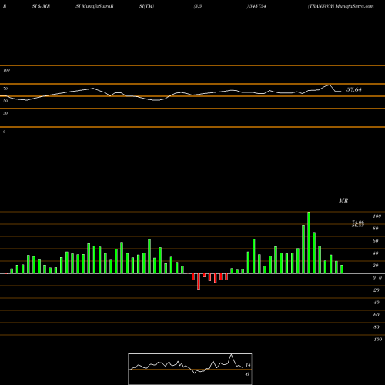This screenshot has height=385, width=385.
Task: Click the 'SI & MR' header label
Action: pos(41,6)
